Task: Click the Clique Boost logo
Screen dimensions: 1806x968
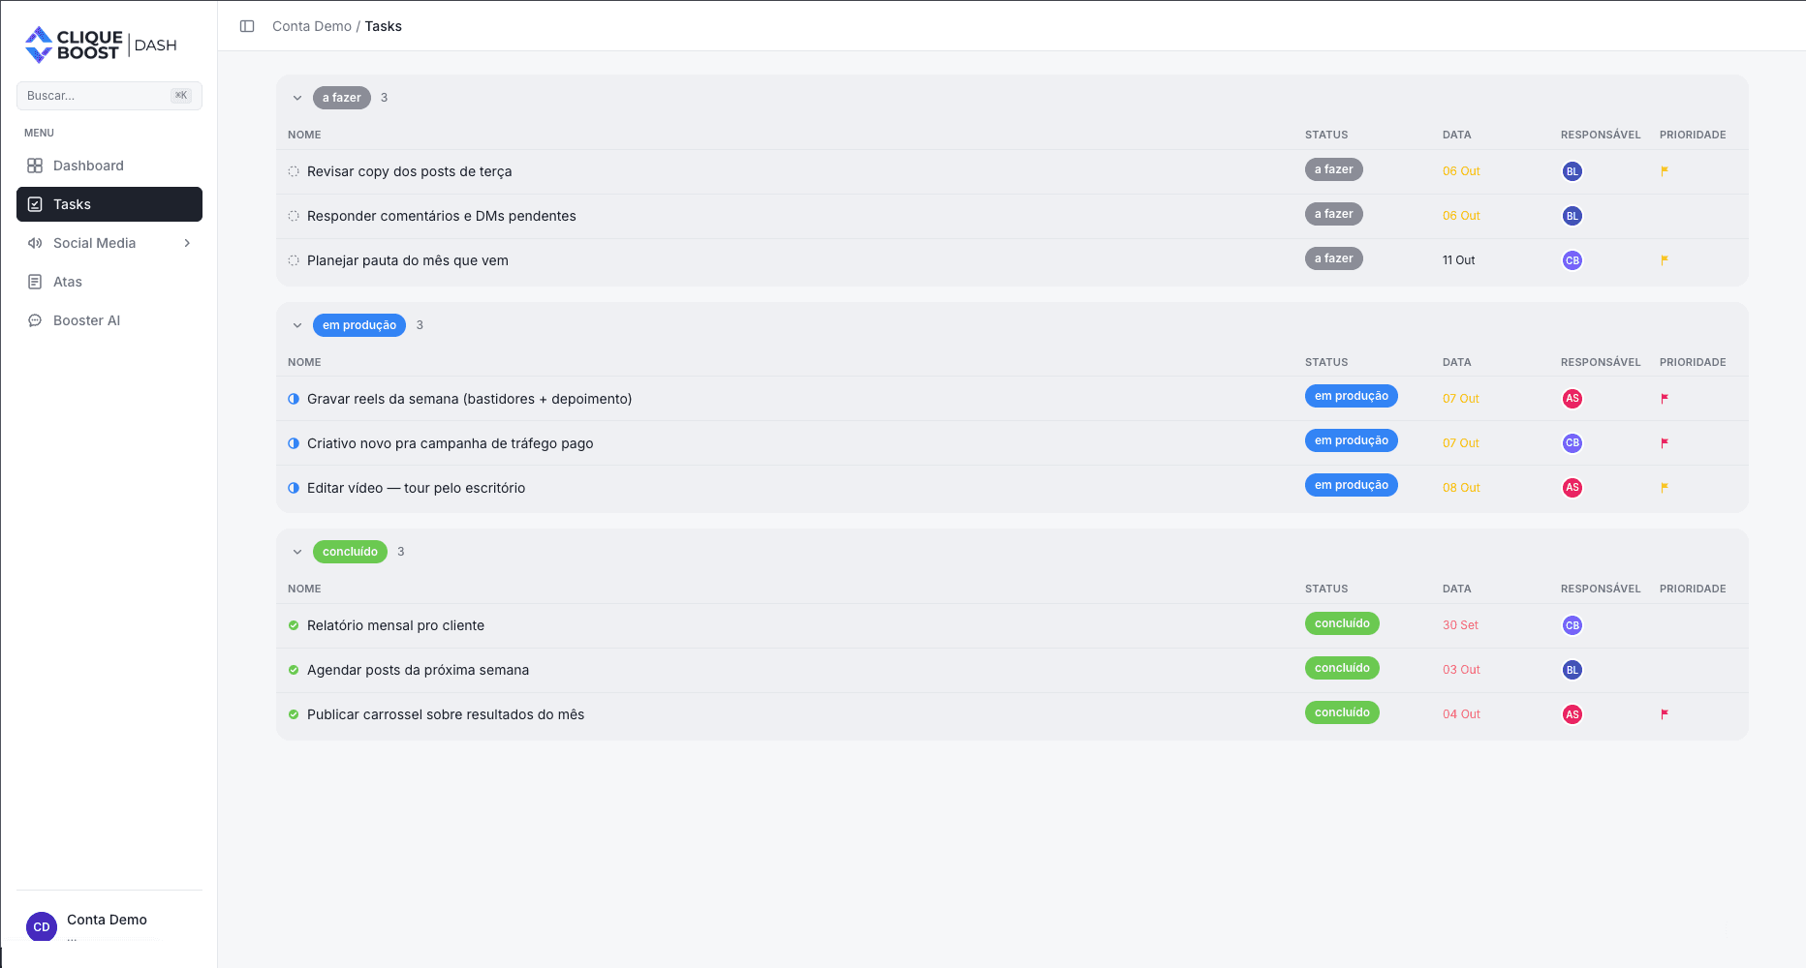Action: 101,45
